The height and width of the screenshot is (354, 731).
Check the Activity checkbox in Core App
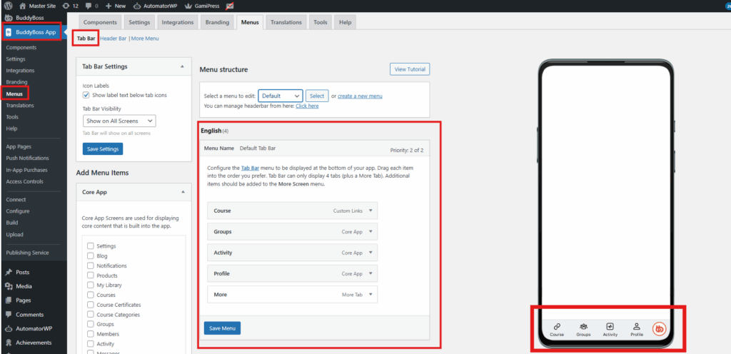coord(91,344)
